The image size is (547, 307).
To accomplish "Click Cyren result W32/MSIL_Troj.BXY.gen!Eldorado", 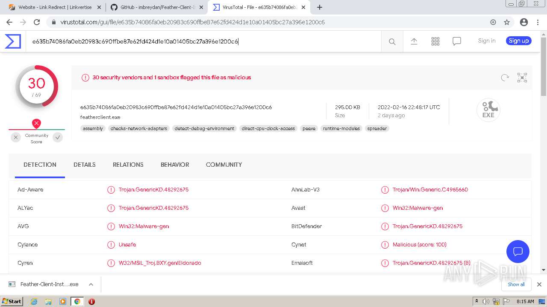I will point(160,263).
